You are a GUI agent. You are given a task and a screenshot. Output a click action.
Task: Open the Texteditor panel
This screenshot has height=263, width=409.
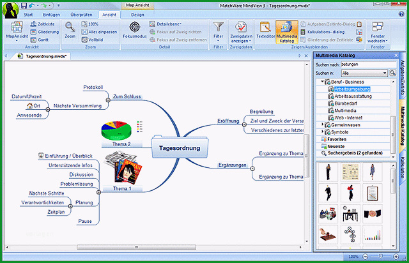[265, 30]
